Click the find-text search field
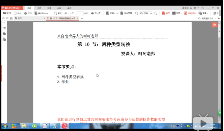Viewport: 224px width, 131px height. (x=206, y=18)
